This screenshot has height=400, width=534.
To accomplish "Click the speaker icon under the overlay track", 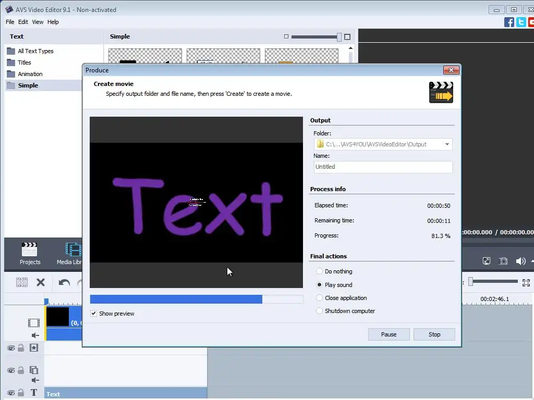I will pos(35,380).
